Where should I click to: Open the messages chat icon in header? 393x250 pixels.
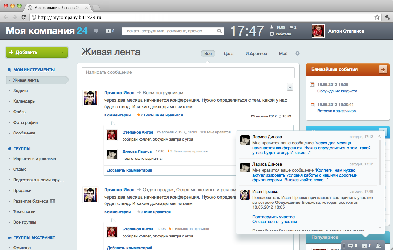click(x=96, y=31)
